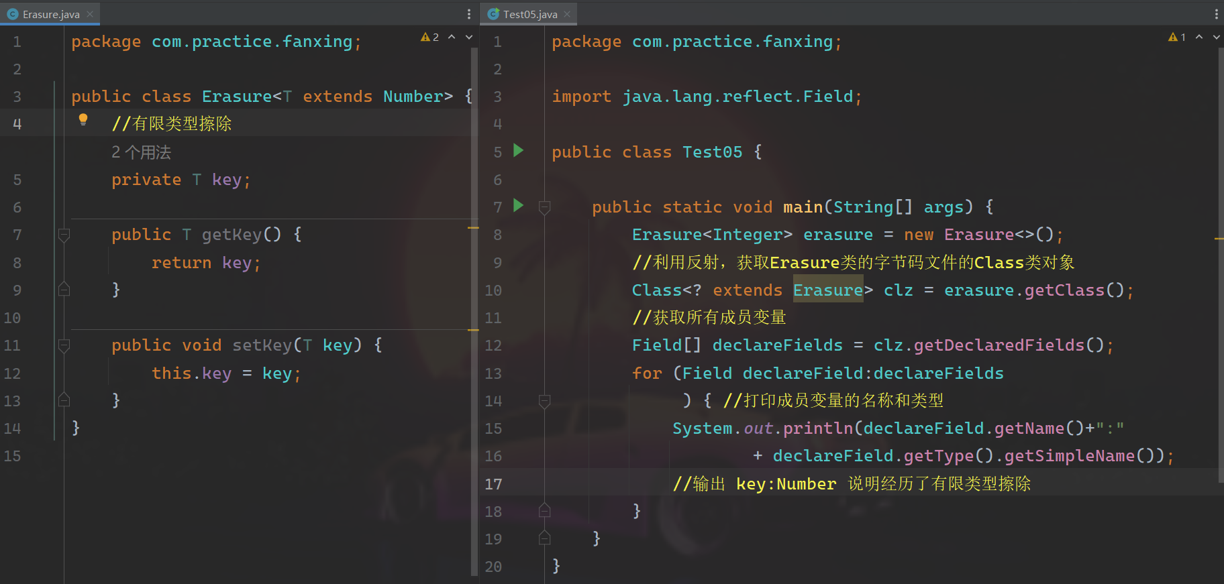This screenshot has width=1224, height=584.
Task: Collapse the getKey() method fold marker
Action: 64,235
